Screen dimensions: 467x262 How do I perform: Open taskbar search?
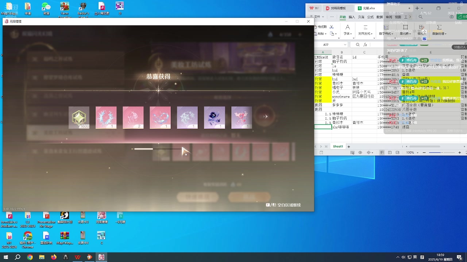click(x=18, y=257)
